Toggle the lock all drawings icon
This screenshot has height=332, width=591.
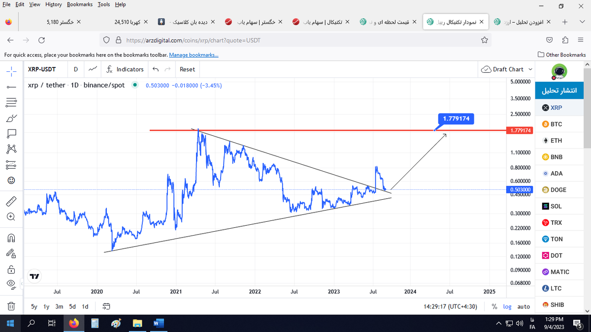pyautogui.click(x=12, y=270)
